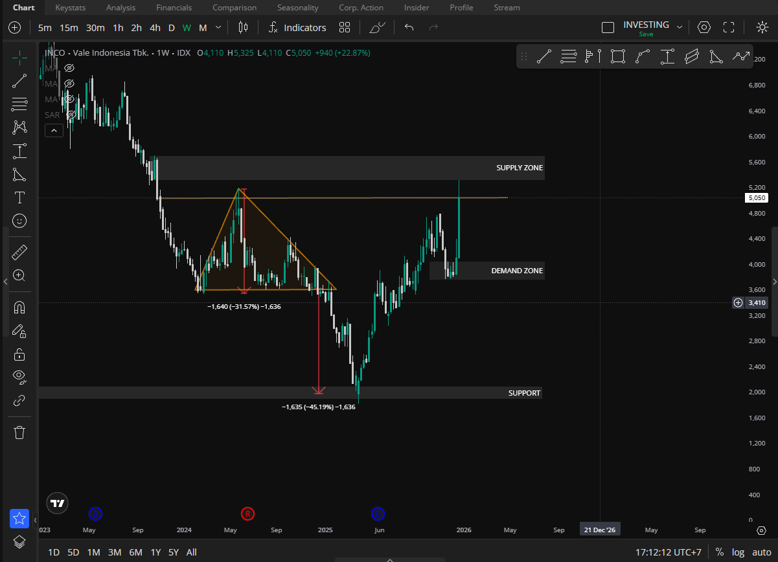Image resolution: width=778 pixels, height=562 pixels.
Task: Enter fullscreen chart mode
Action: coord(729,27)
